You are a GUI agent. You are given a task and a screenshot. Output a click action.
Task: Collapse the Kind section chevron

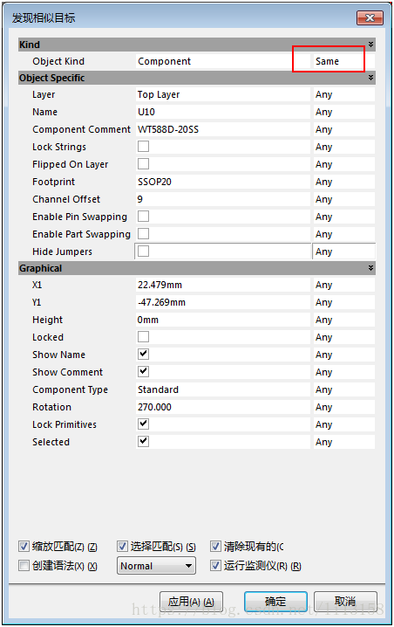click(x=370, y=45)
